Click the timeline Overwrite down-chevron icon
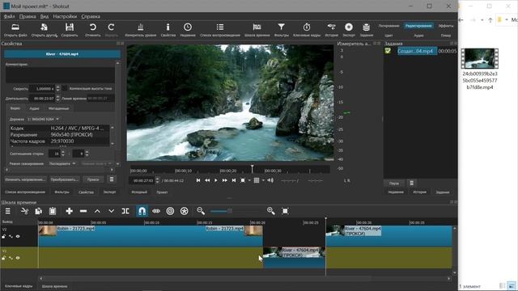This screenshot has height=291, width=518. click(112, 211)
